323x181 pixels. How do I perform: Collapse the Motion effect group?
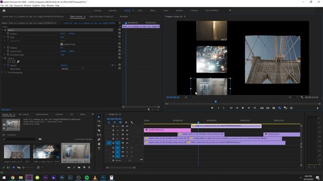tap(3, 30)
